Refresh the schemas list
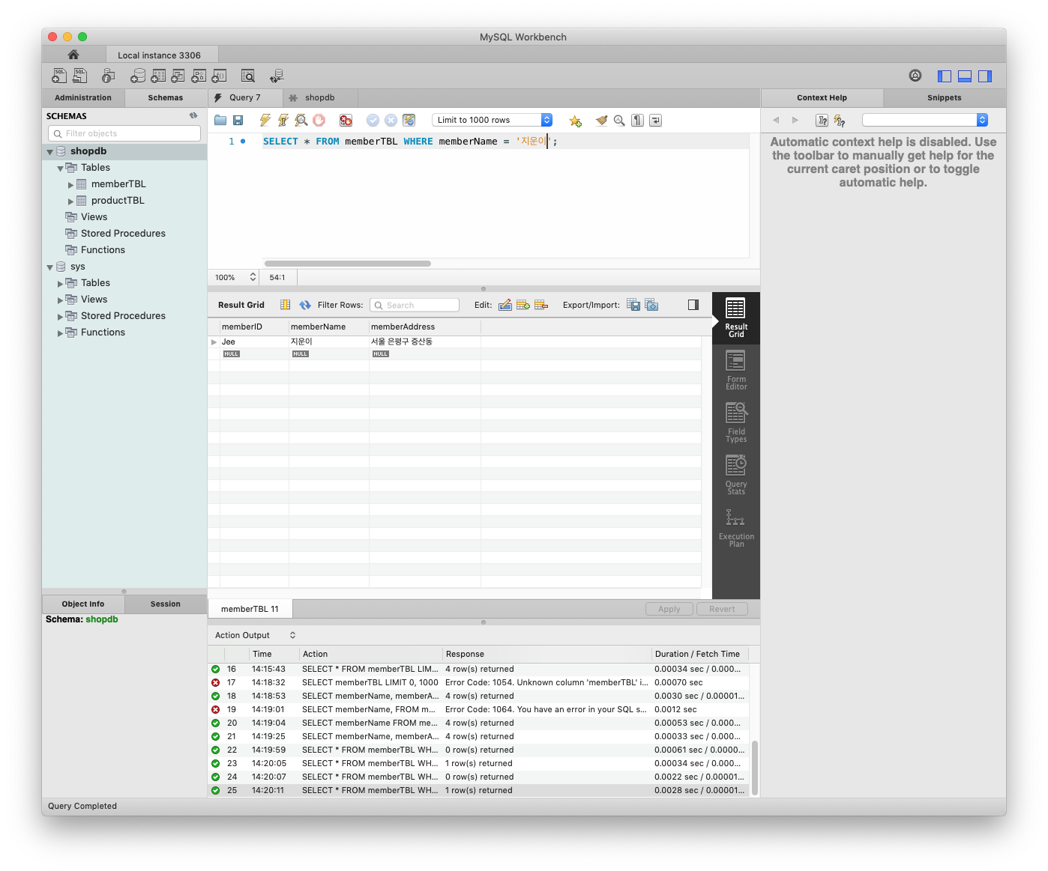 pyautogui.click(x=193, y=115)
